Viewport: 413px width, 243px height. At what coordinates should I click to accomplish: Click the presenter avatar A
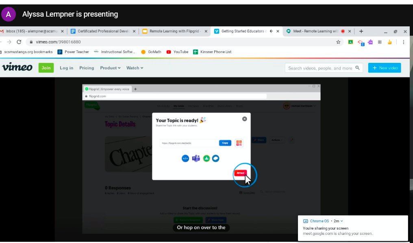9,14
